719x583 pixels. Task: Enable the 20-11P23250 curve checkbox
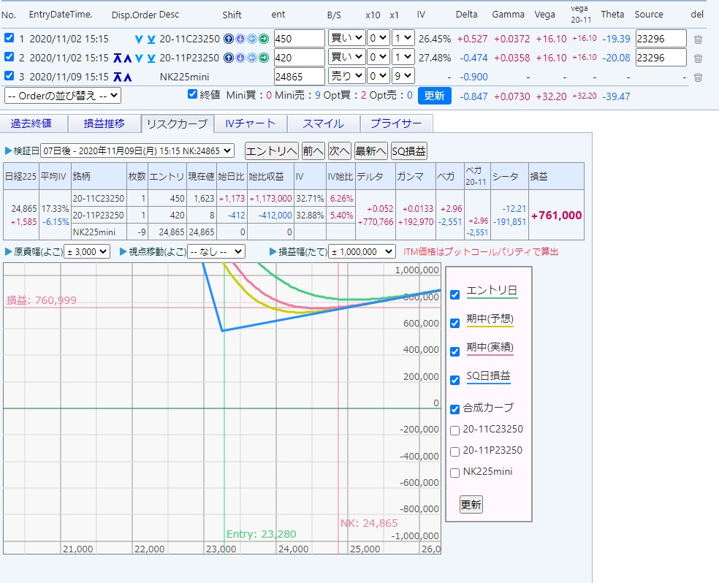click(x=455, y=451)
